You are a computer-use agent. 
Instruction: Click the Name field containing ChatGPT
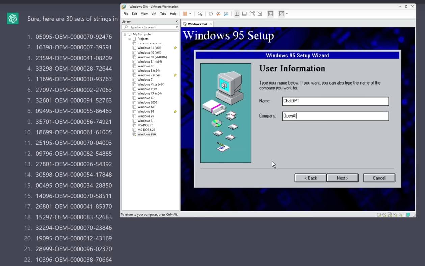click(335, 101)
